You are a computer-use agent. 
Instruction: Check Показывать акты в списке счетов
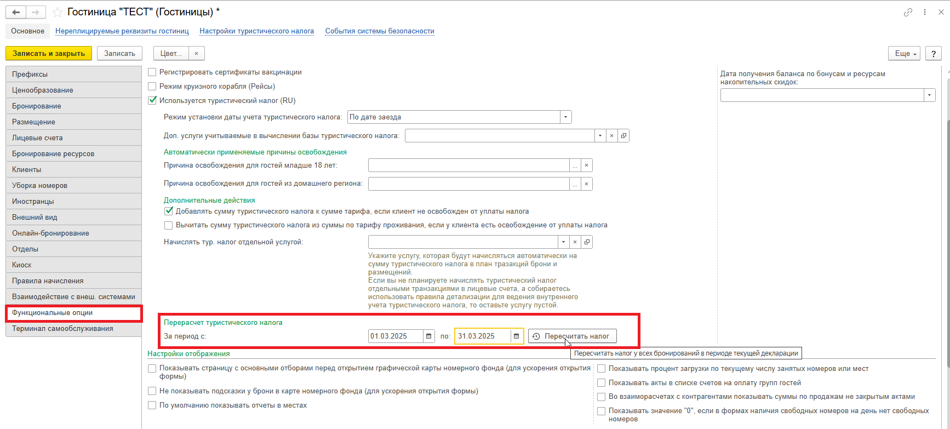(x=602, y=382)
